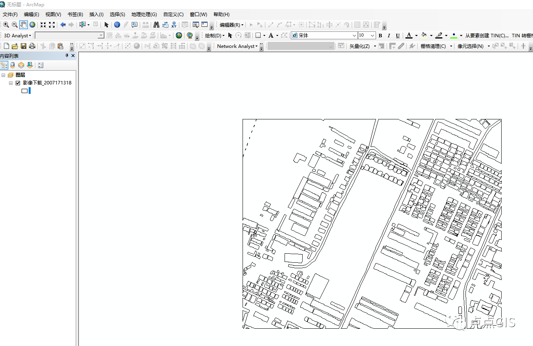Activate the Identify tool
Image resolution: width=533 pixels, height=346 pixels.
click(x=117, y=25)
